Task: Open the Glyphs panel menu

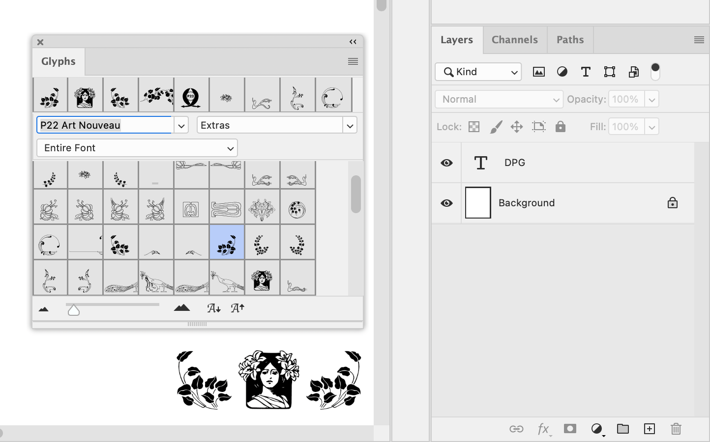Action: tap(353, 61)
